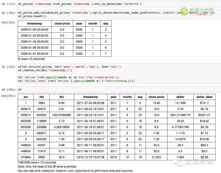221x173 pixels.
Task: Click the dollar value 1.1175
Action: [x=180, y=133]
